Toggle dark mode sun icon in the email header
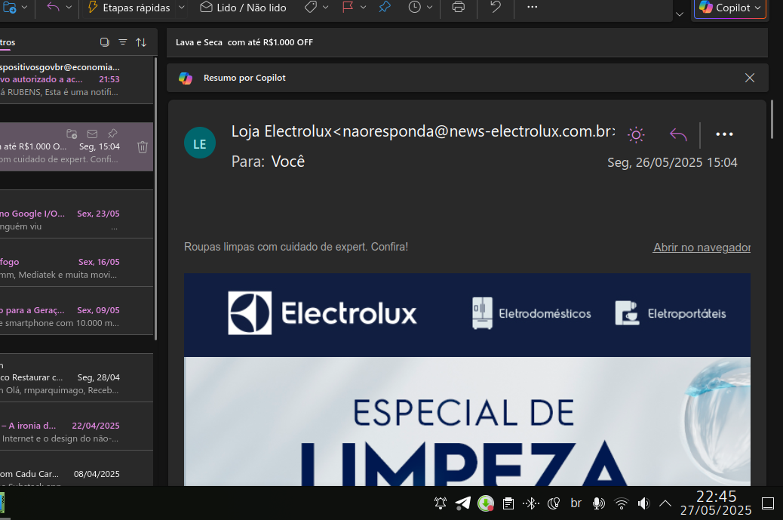Viewport: 783px width, 520px height. pyautogui.click(x=636, y=135)
